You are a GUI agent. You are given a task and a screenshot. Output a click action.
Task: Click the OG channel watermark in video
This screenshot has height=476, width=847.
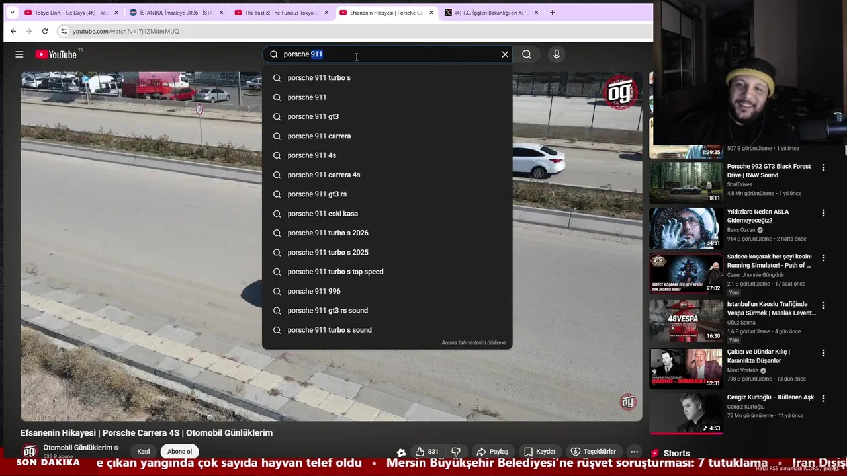628,401
